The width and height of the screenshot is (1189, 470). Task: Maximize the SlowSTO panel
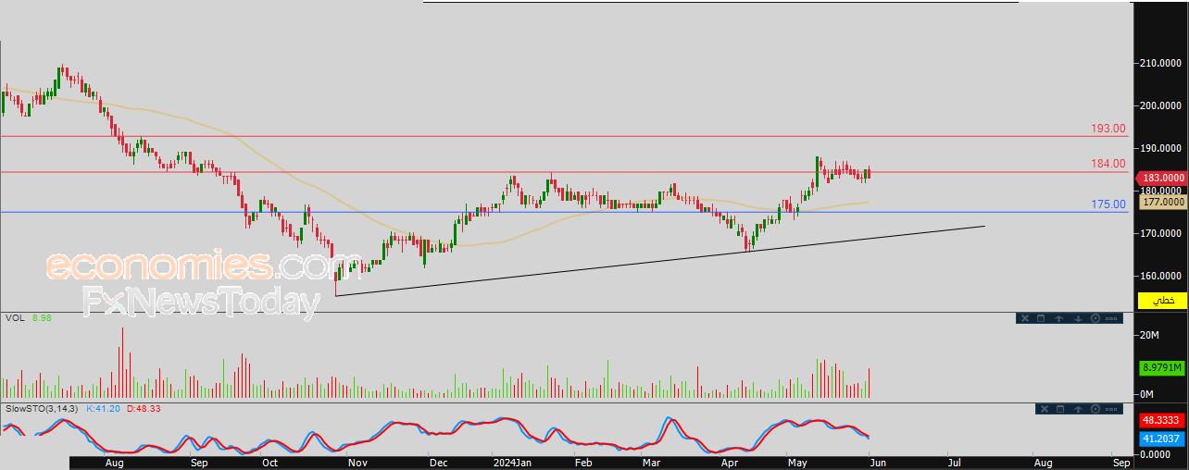pyautogui.click(x=1060, y=409)
